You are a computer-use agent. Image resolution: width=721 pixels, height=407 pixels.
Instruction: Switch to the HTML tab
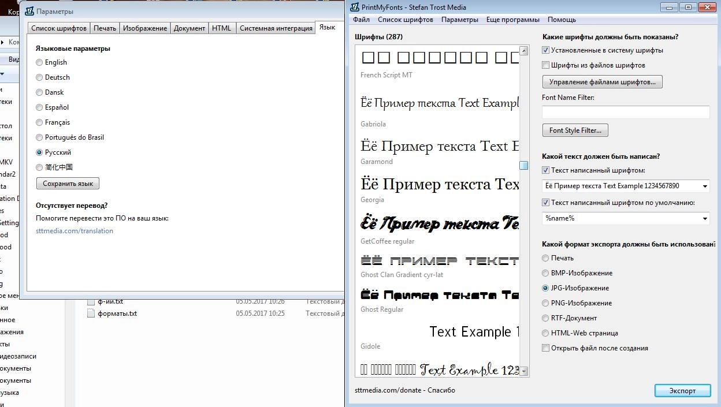click(x=222, y=28)
